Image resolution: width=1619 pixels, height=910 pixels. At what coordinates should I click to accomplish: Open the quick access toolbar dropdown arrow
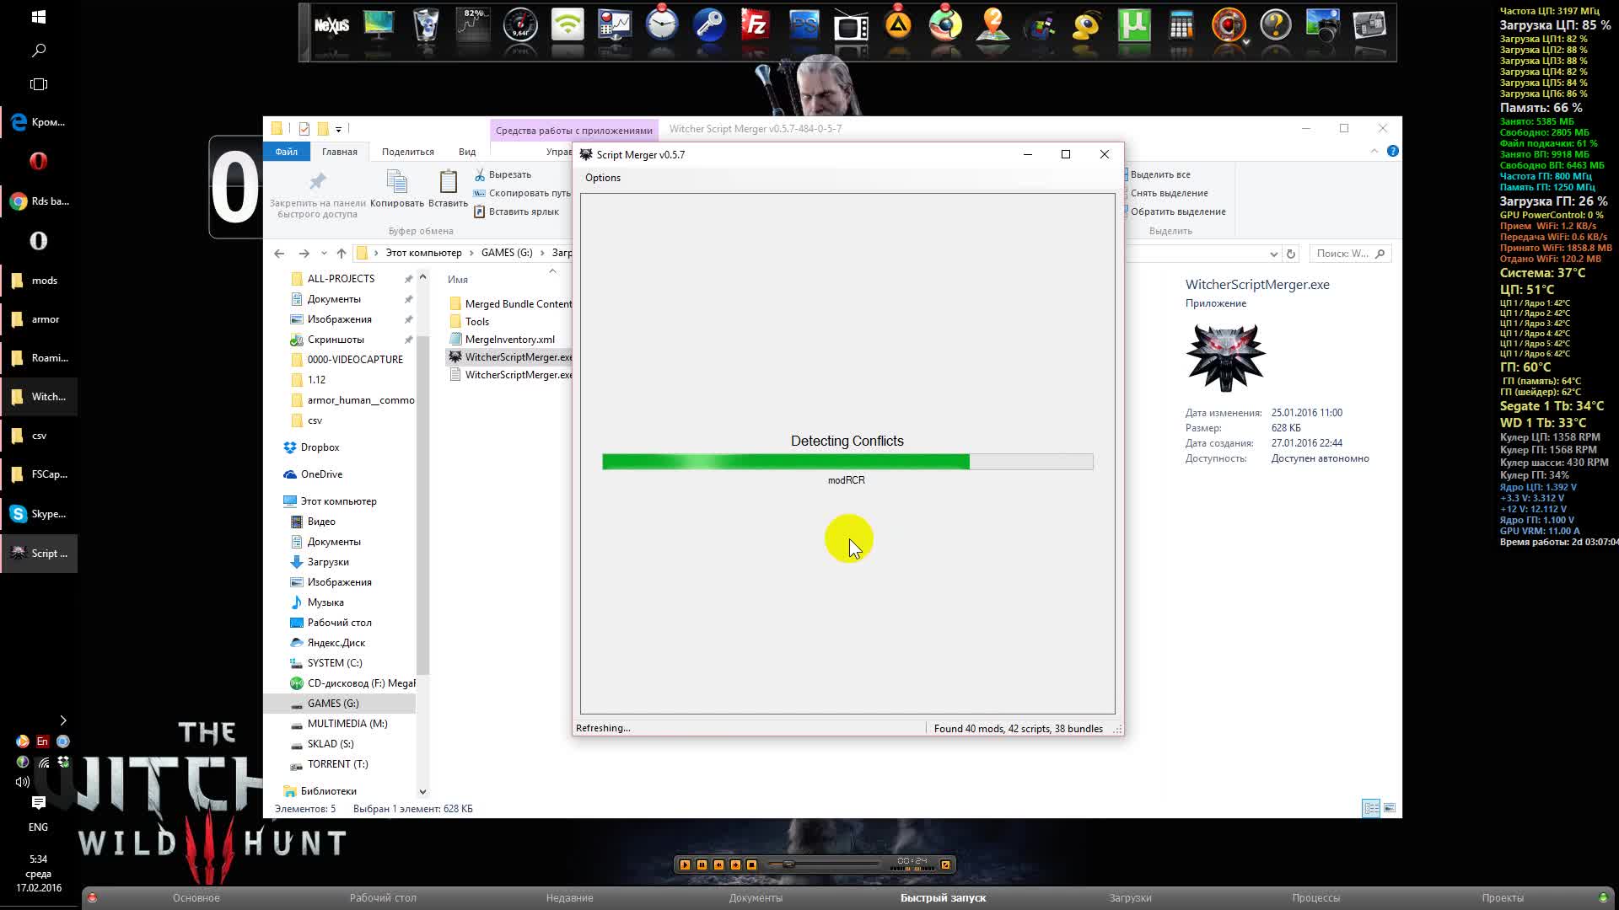point(338,129)
